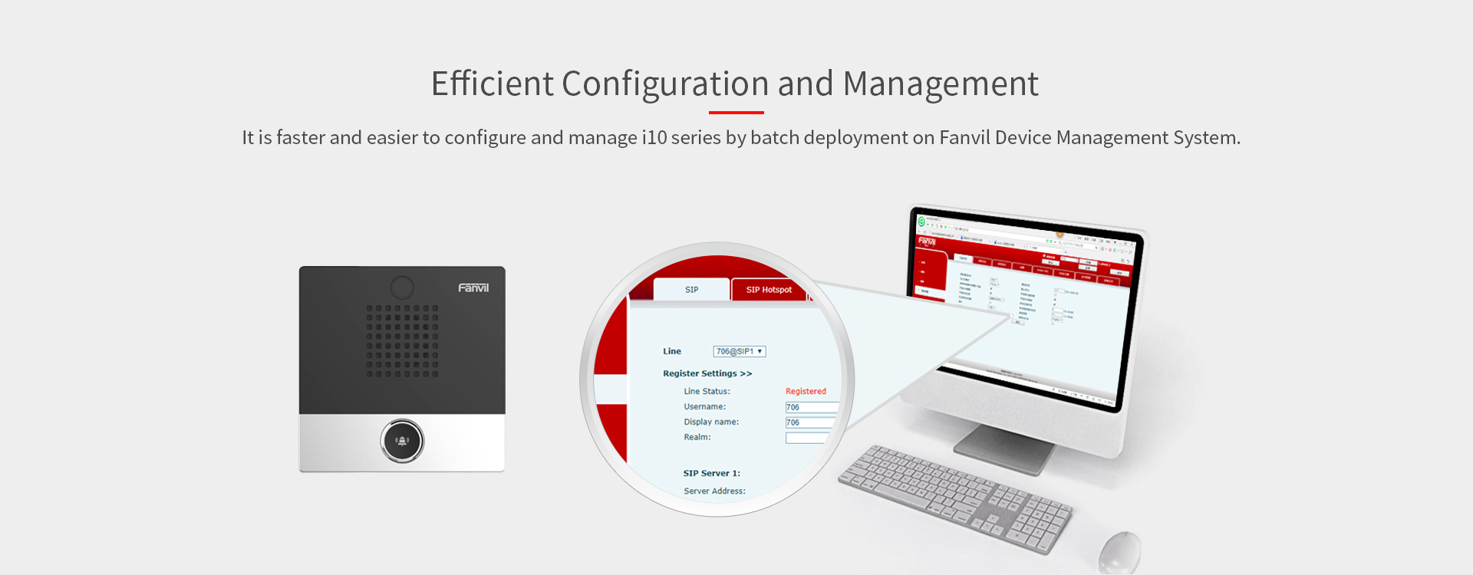Click the Username input field

(x=810, y=408)
